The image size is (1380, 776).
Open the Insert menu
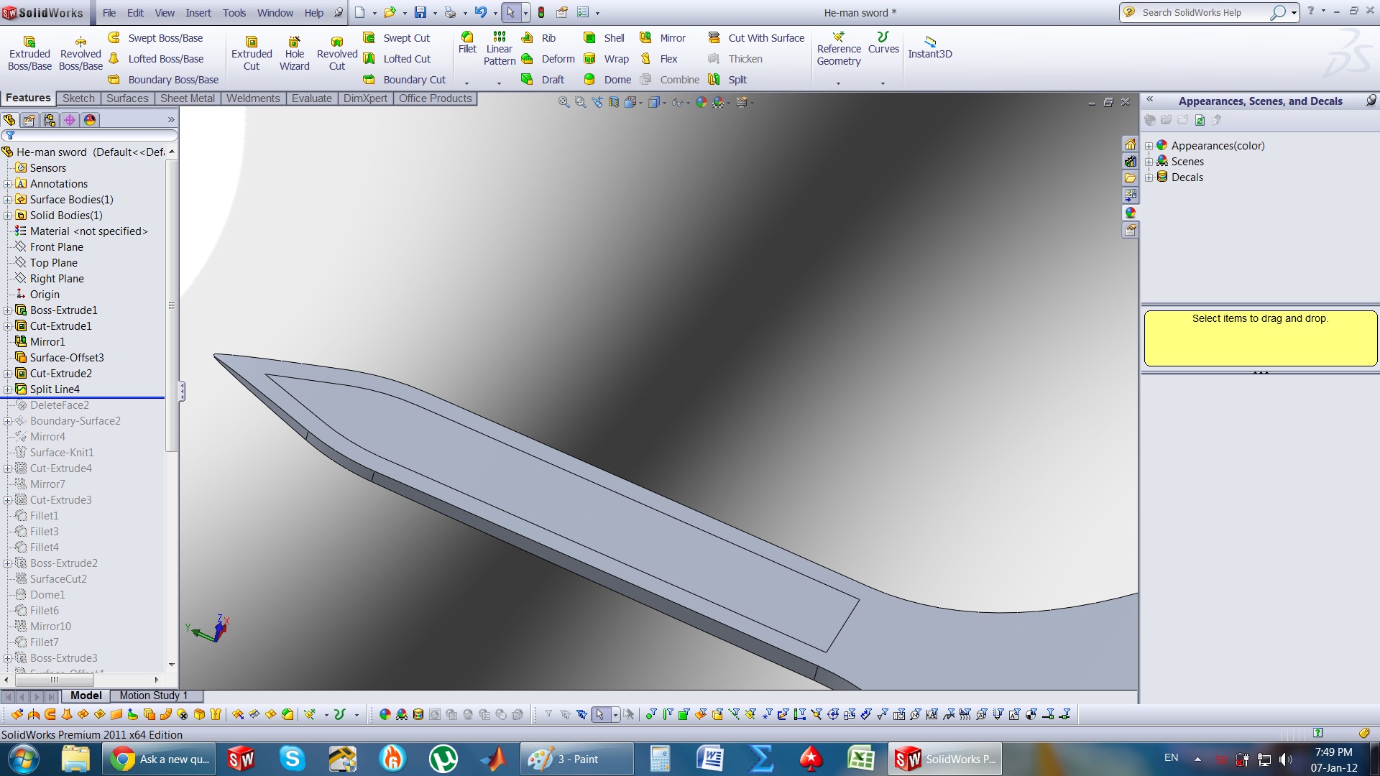(198, 13)
